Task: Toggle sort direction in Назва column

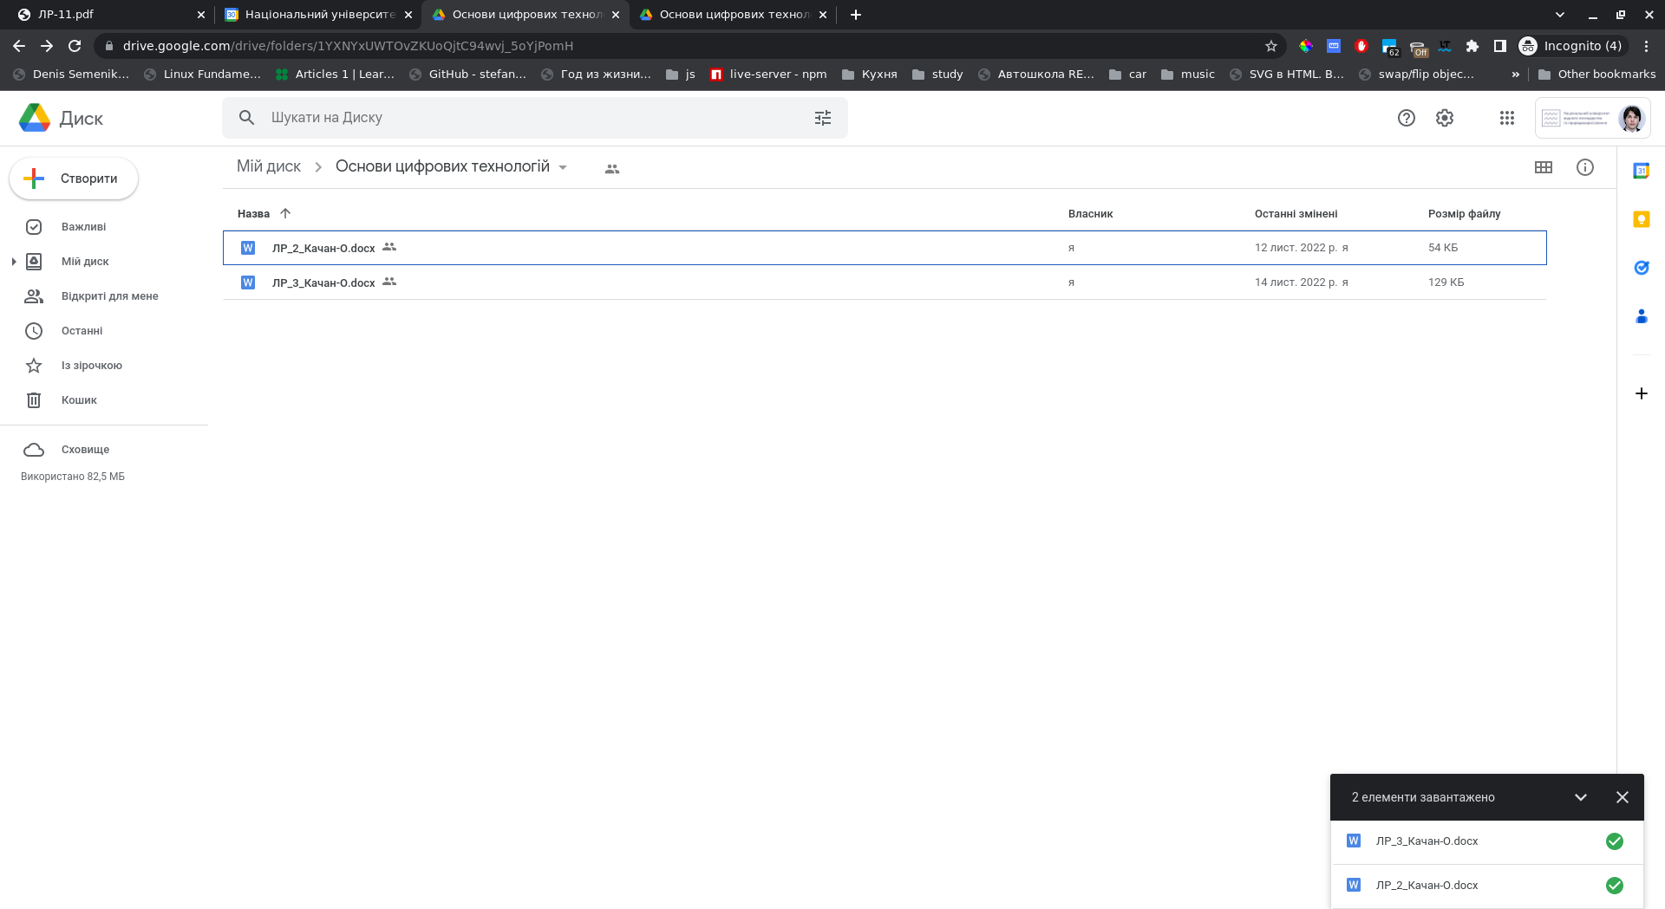Action: click(285, 213)
